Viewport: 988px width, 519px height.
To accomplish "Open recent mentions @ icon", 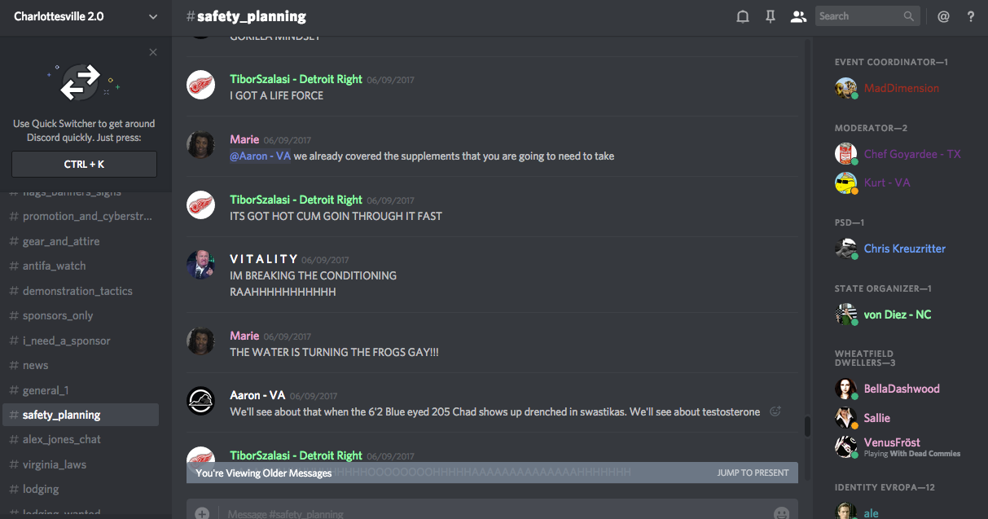I will pos(943,16).
